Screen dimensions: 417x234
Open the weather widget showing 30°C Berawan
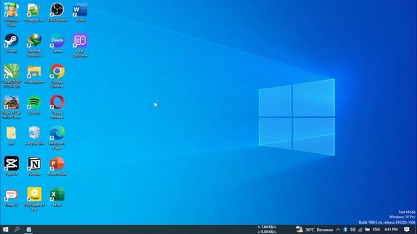coord(314,229)
